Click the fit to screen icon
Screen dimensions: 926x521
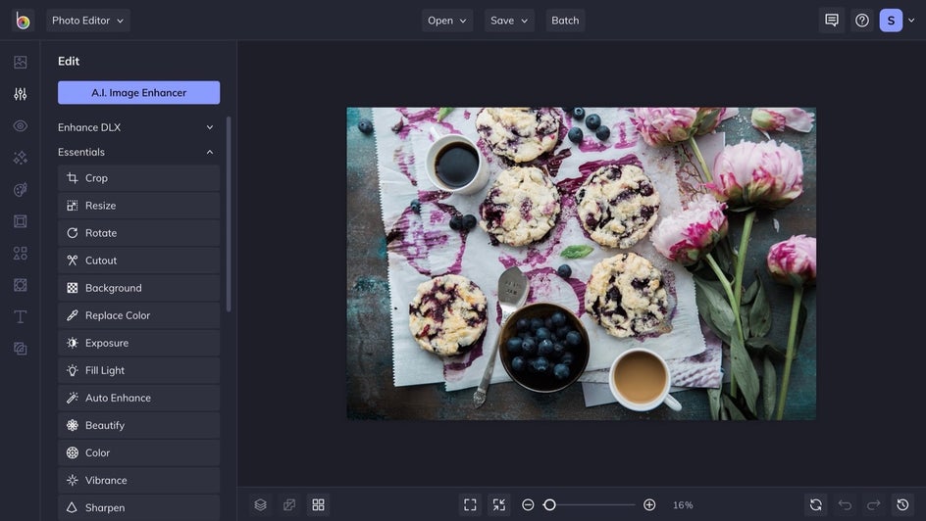[470, 505]
